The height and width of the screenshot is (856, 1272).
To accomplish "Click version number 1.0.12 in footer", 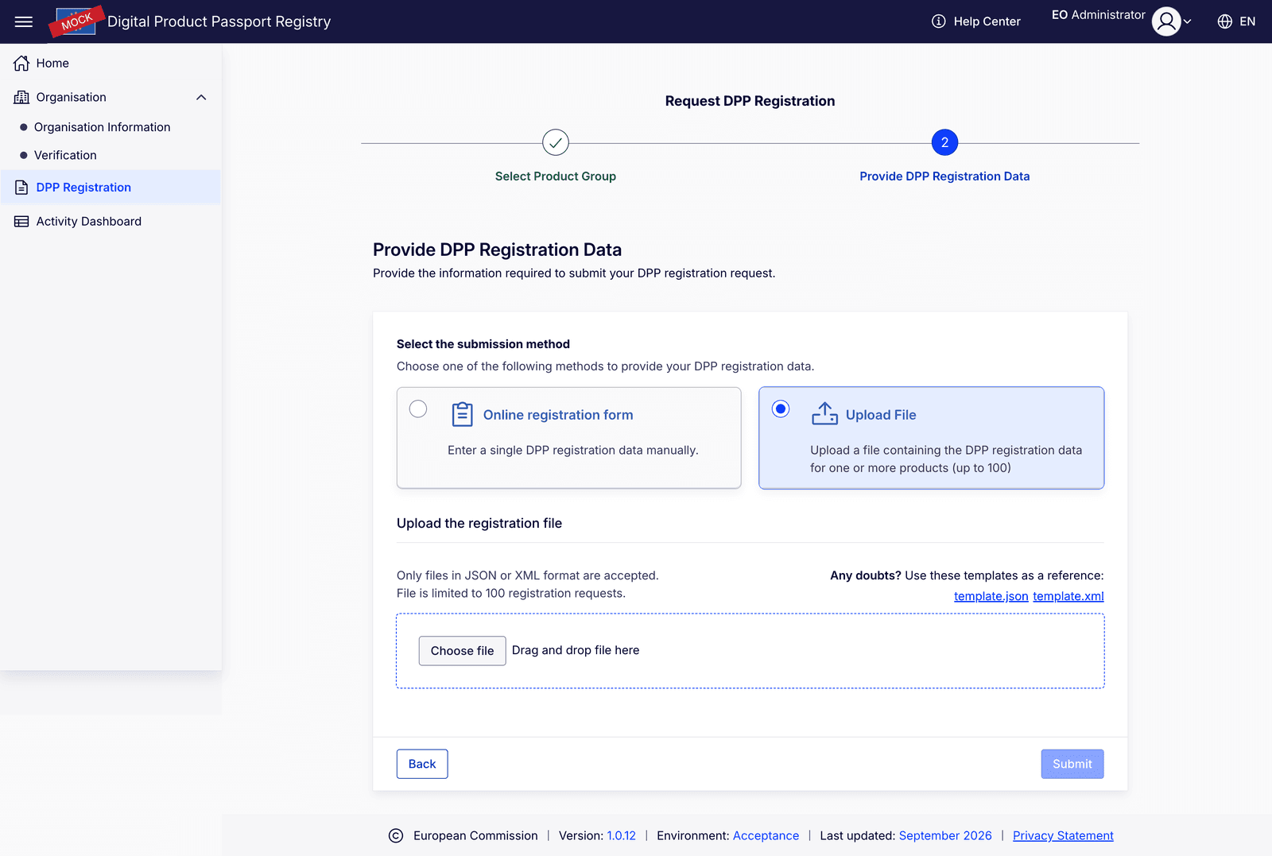I will pyautogui.click(x=622, y=835).
